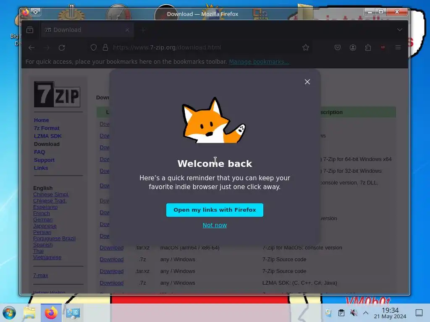
Task: Open system settings taskbar icon
Action: (x=73, y=313)
